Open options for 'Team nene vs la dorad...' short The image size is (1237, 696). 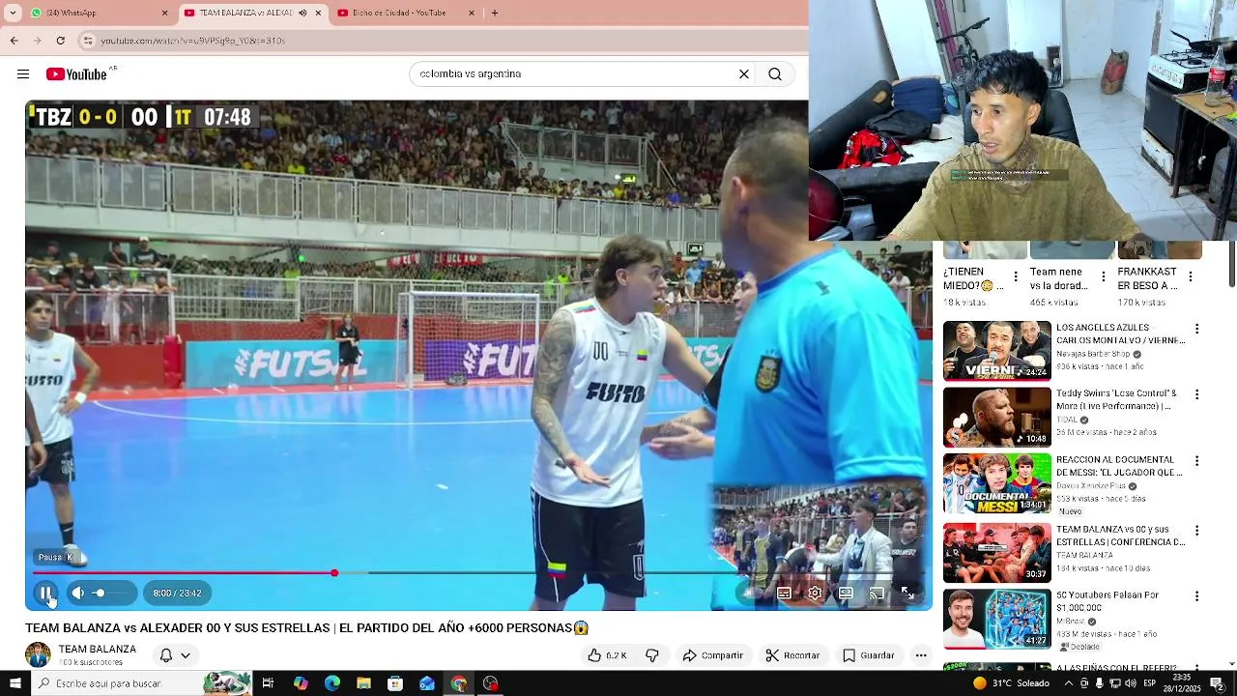click(1104, 277)
